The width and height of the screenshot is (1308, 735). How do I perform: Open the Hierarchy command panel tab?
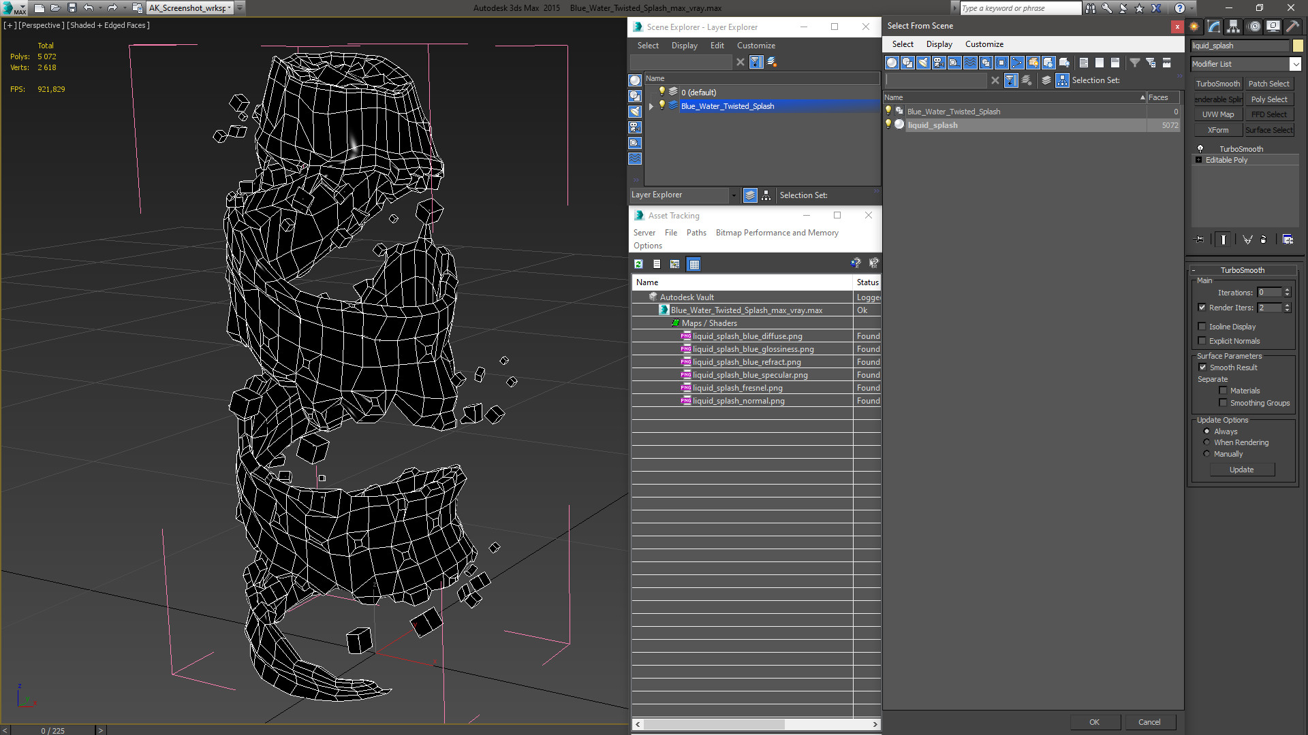tap(1234, 27)
